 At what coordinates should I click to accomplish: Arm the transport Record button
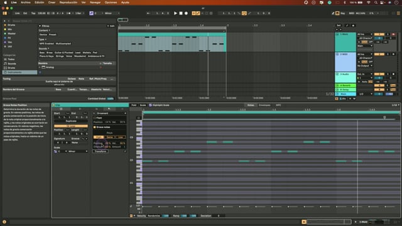(x=186, y=13)
